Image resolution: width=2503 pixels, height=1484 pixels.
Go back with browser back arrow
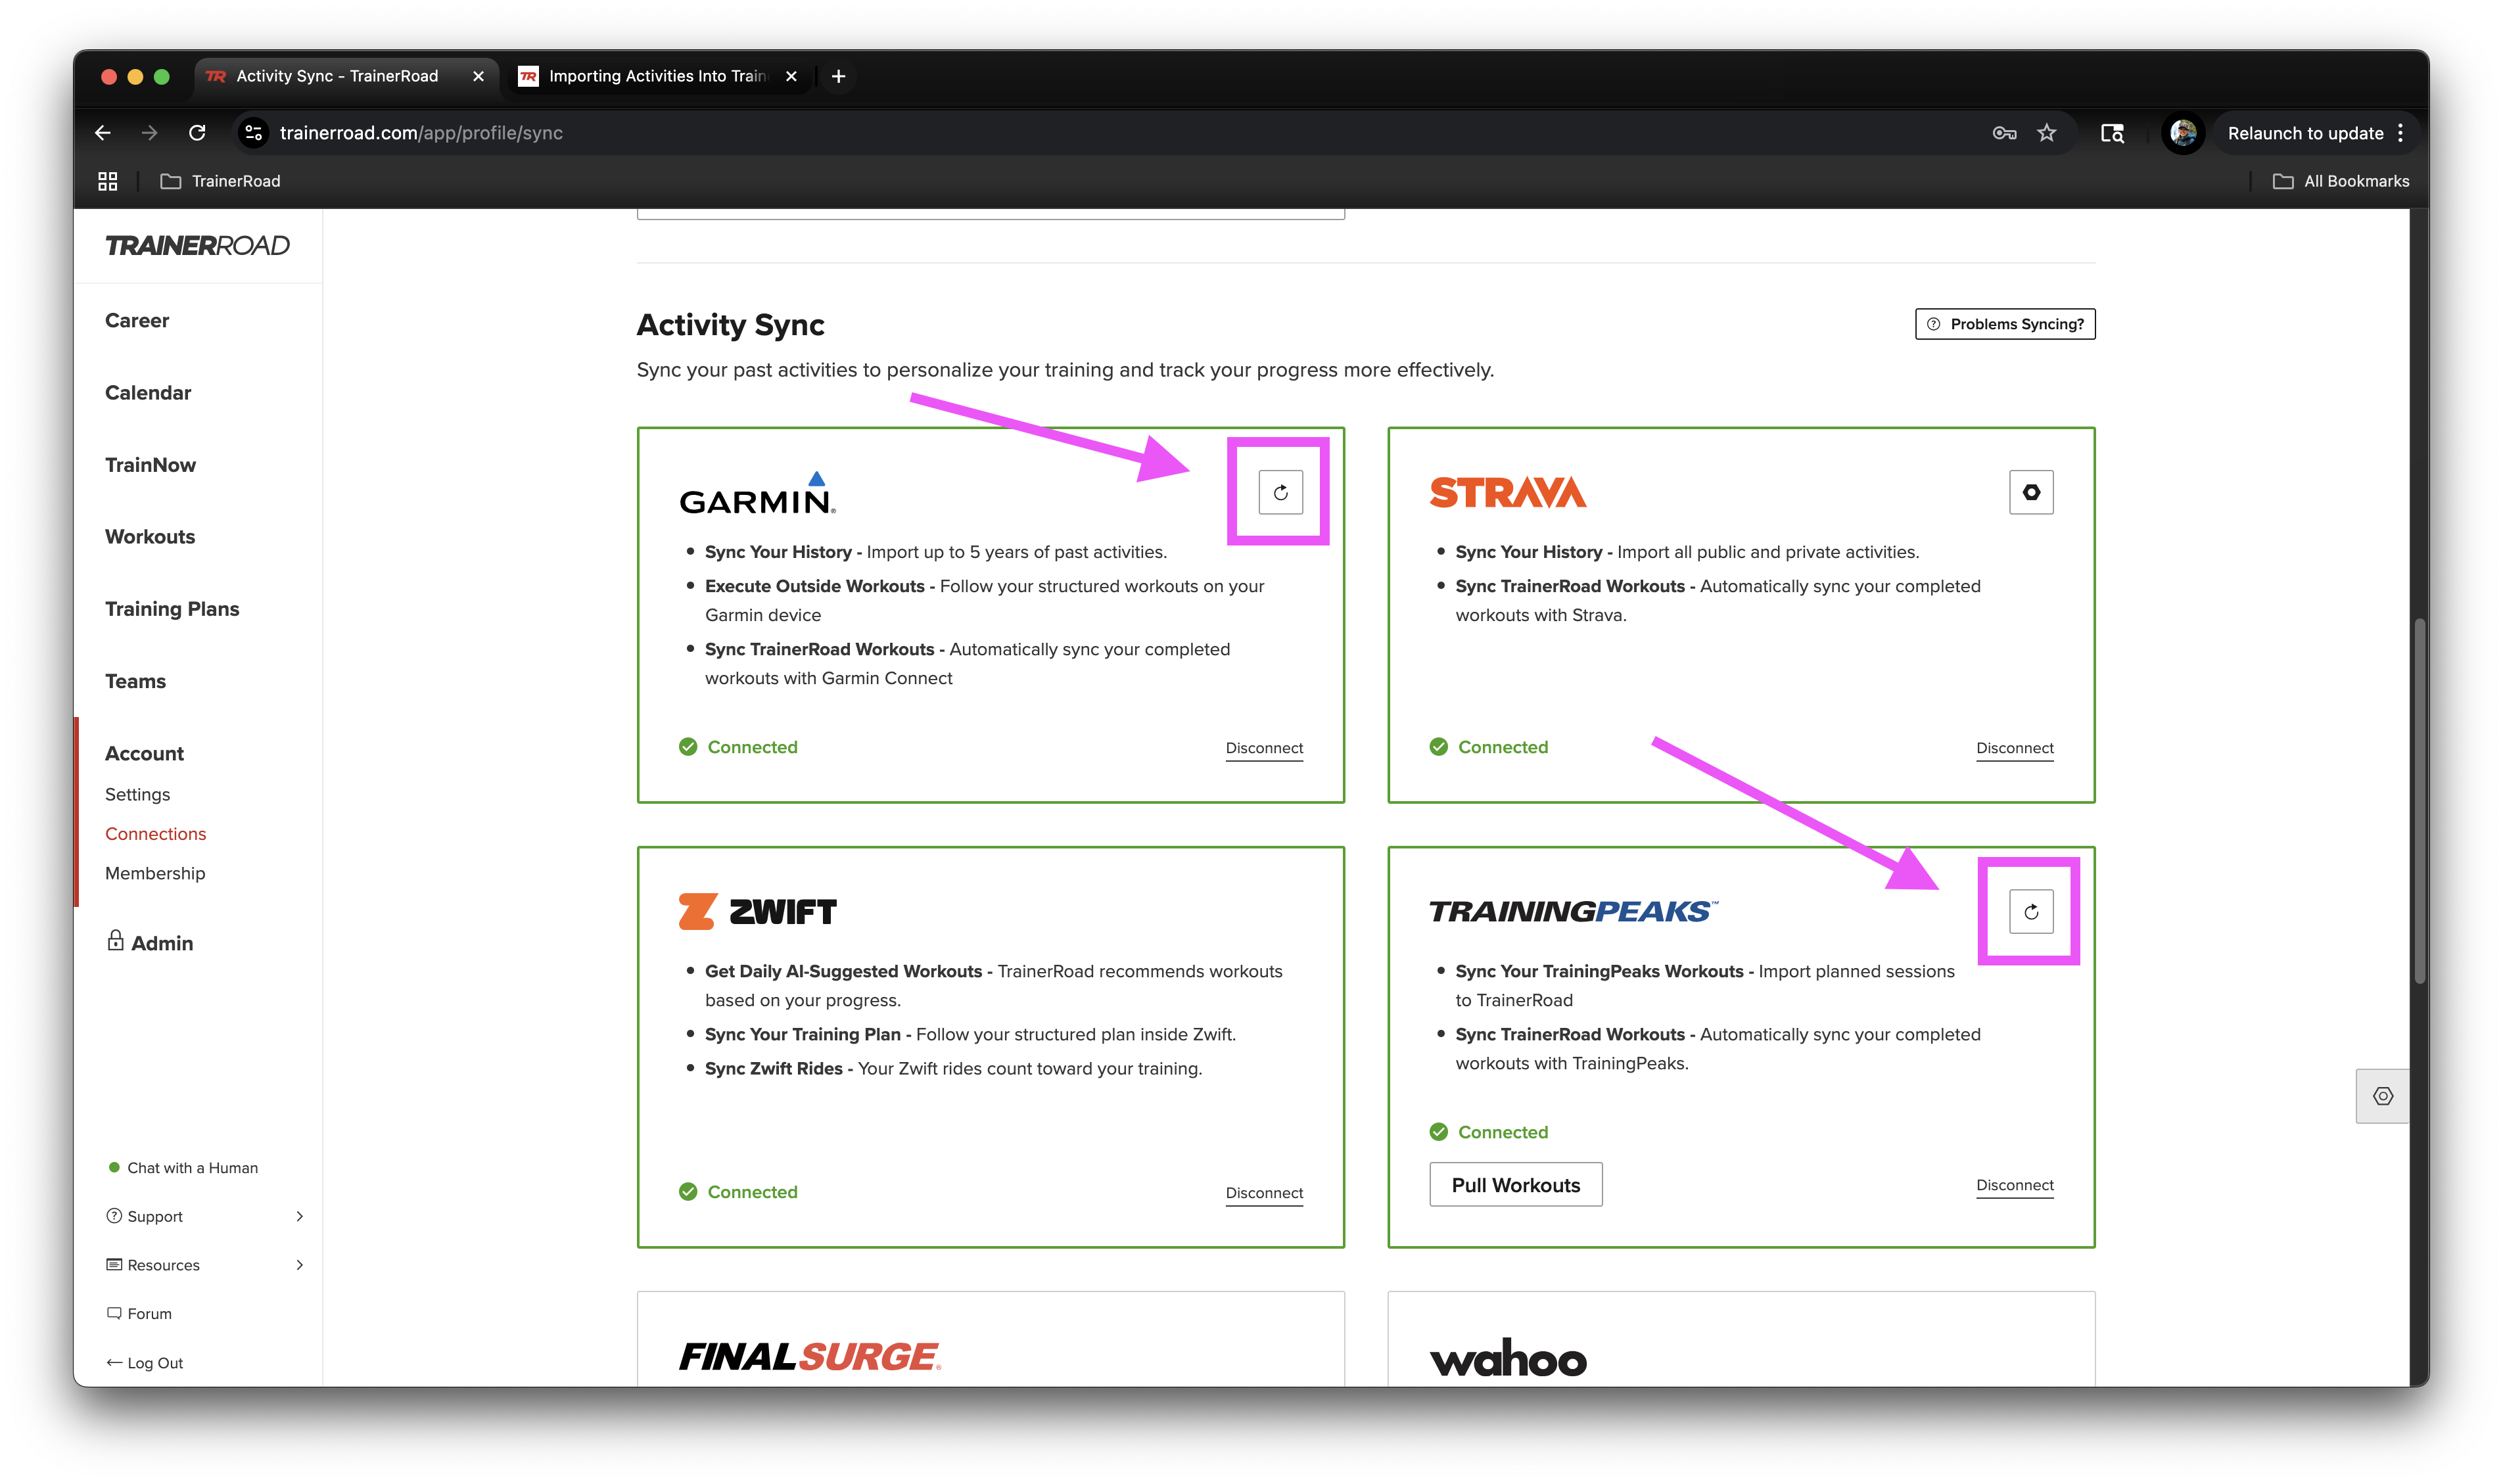103,133
